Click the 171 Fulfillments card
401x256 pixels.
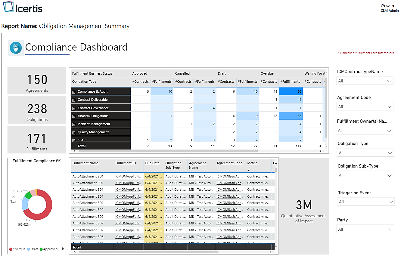click(37, 140)
